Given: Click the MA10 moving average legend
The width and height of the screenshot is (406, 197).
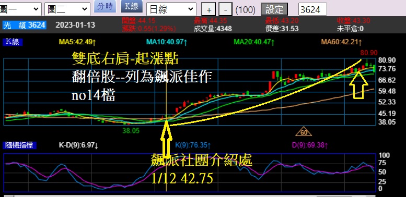Looking at the screenshot, I should [x=167, y=41].
